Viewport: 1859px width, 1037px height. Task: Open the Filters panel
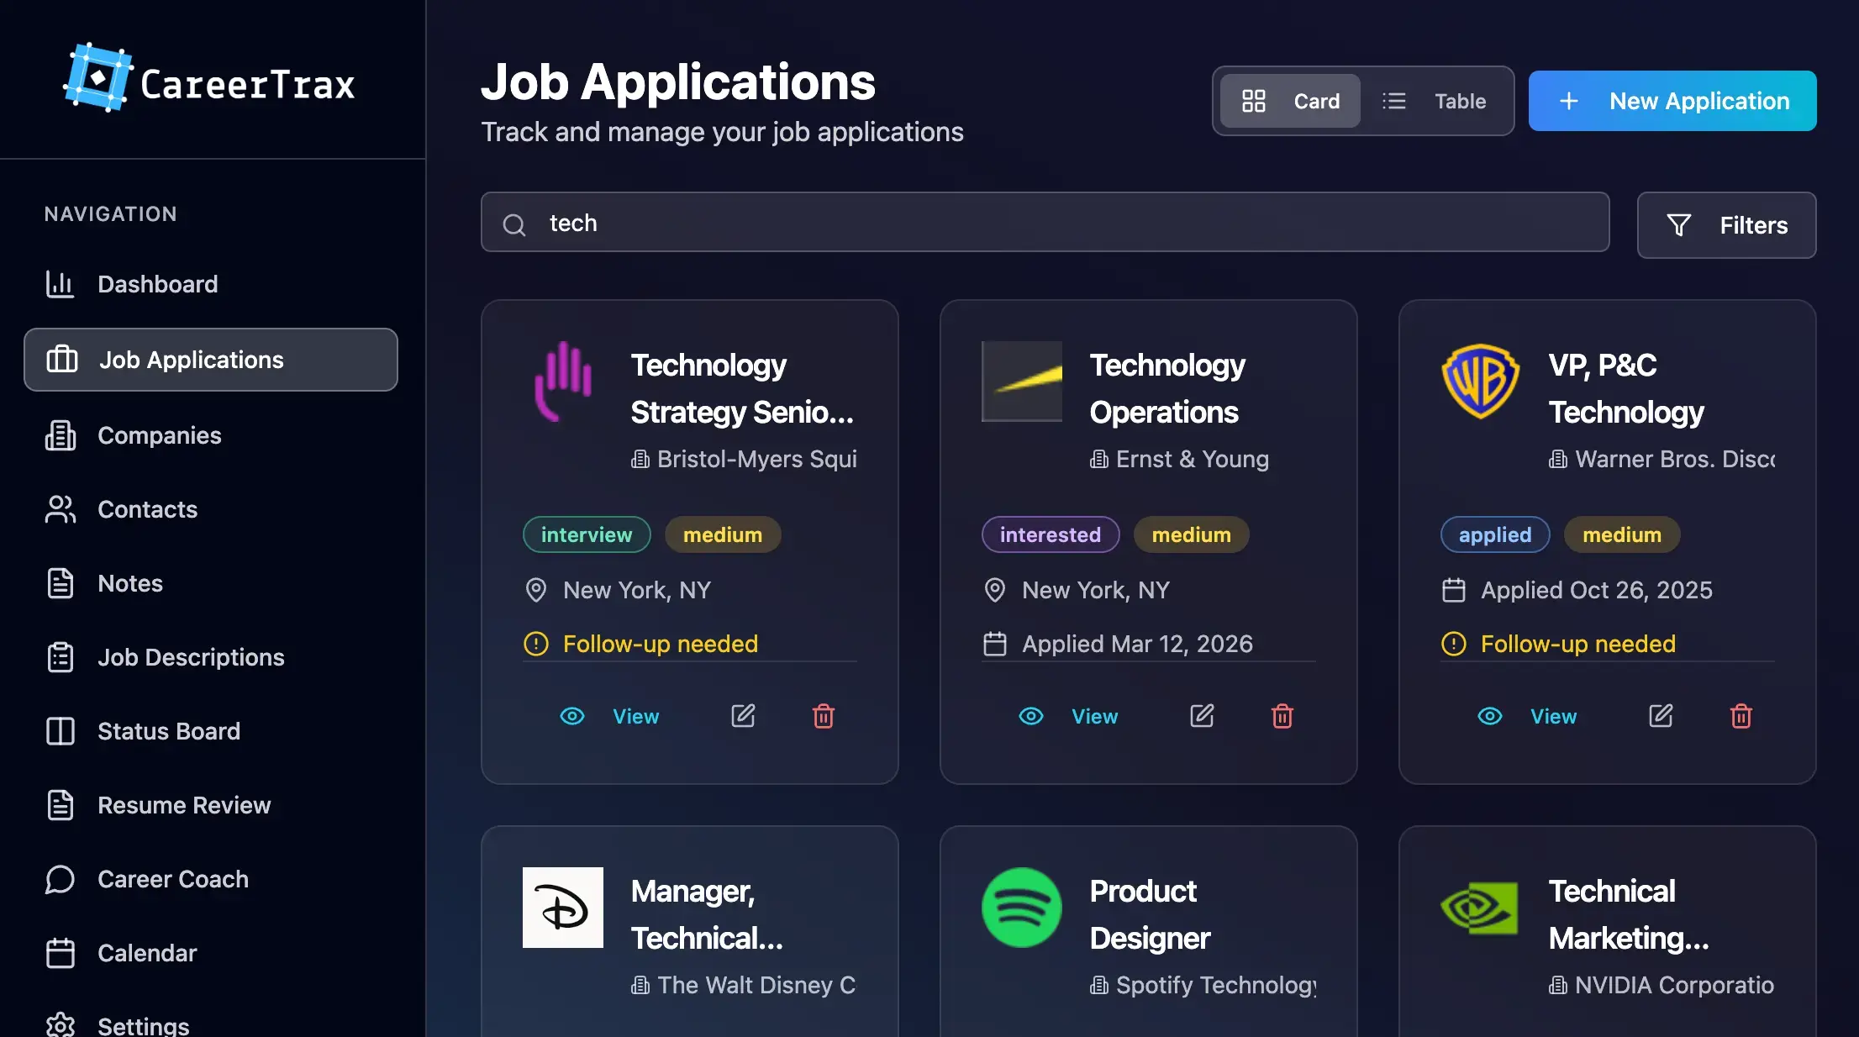tap(1725, 225)
